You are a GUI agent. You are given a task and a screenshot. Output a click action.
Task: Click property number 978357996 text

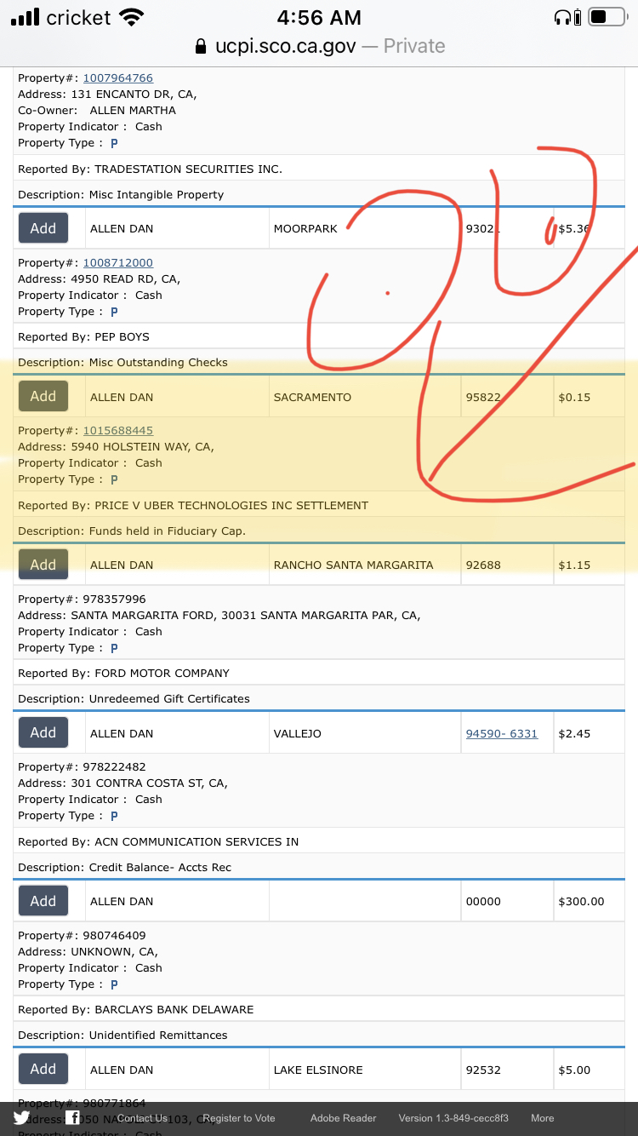pyautogui.click(x=114, y=600)
